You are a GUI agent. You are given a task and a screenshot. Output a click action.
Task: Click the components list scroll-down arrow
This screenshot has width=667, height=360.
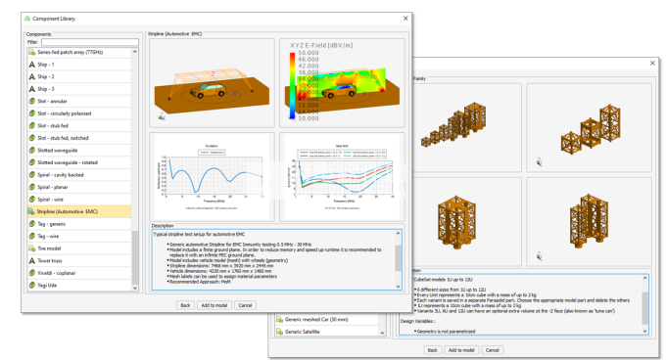point(135,289)
